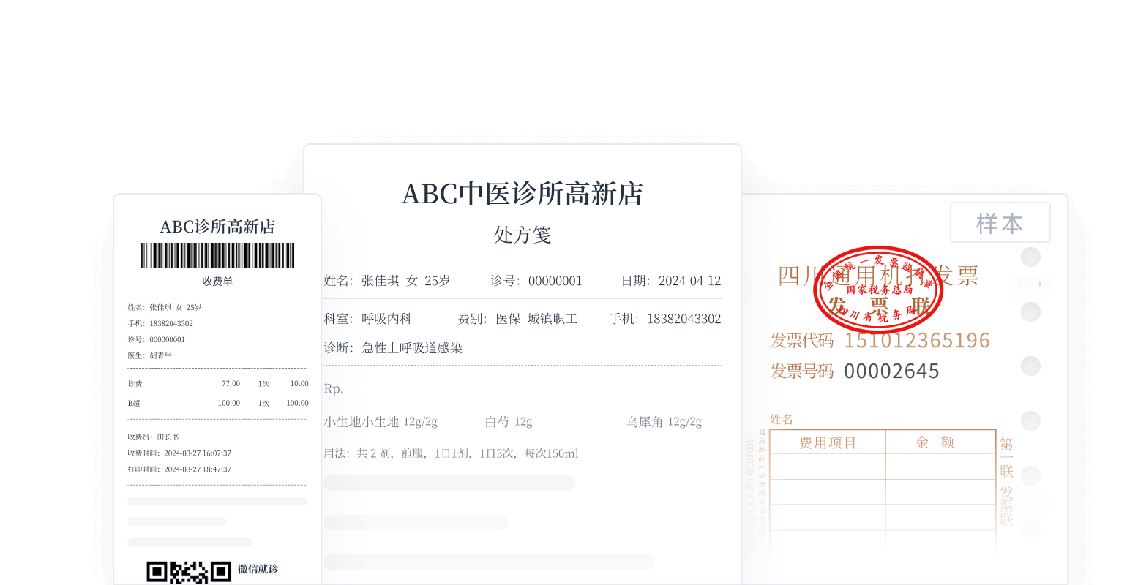Select the ABC诊所高新店 receipt title
The width and height of the screenshot is (1127, 585).
tap(217, 227)
